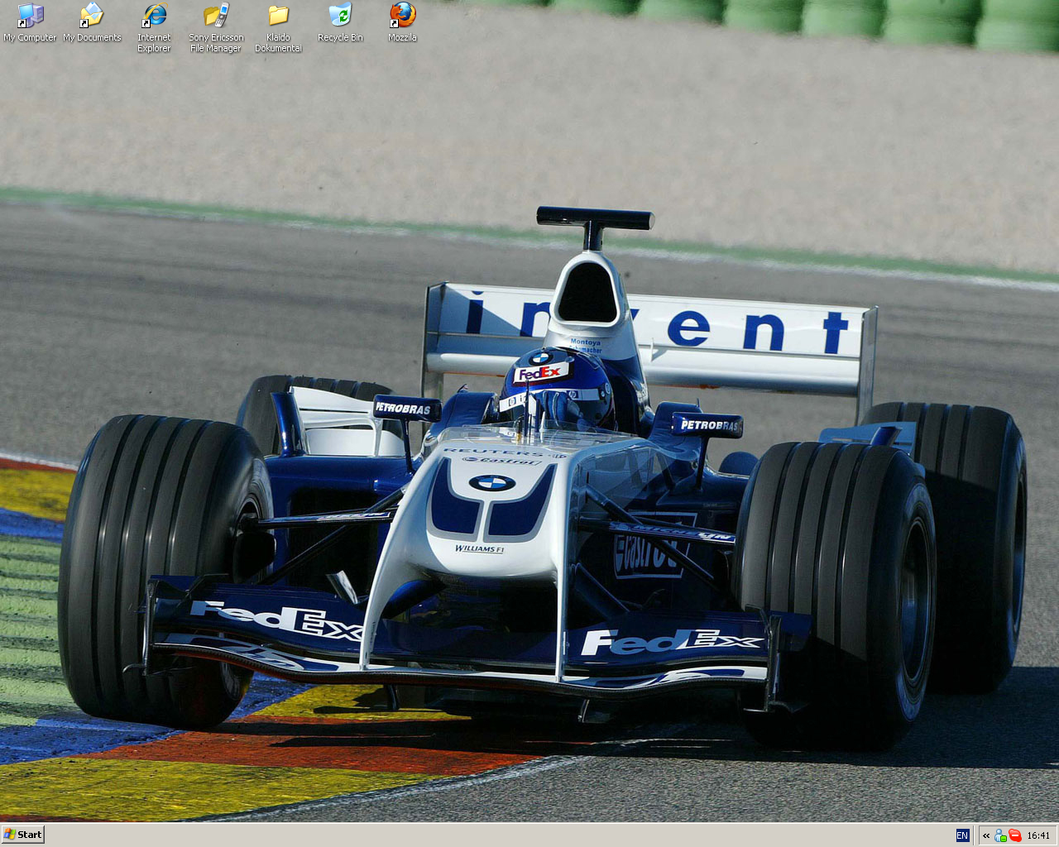The height and width of the screenshot is (847, 1059).
Task: Select the Internet Explorer shortcut
Action: (154, 28)
